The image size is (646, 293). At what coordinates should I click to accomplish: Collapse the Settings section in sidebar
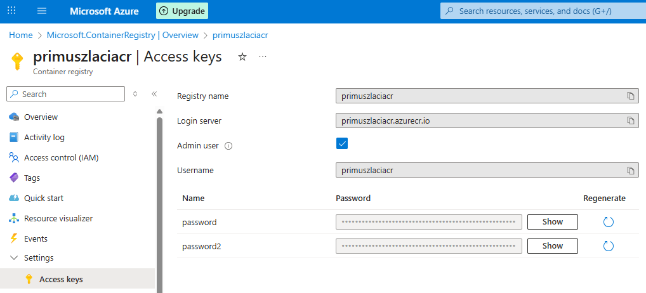click(14, 258)
